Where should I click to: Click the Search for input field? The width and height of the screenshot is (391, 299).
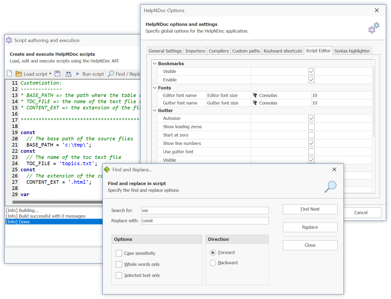coord(205,210)
